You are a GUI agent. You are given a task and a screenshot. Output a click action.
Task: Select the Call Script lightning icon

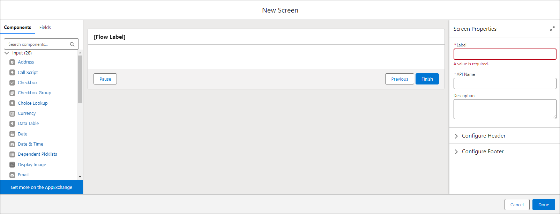click(x=12, y=73)
